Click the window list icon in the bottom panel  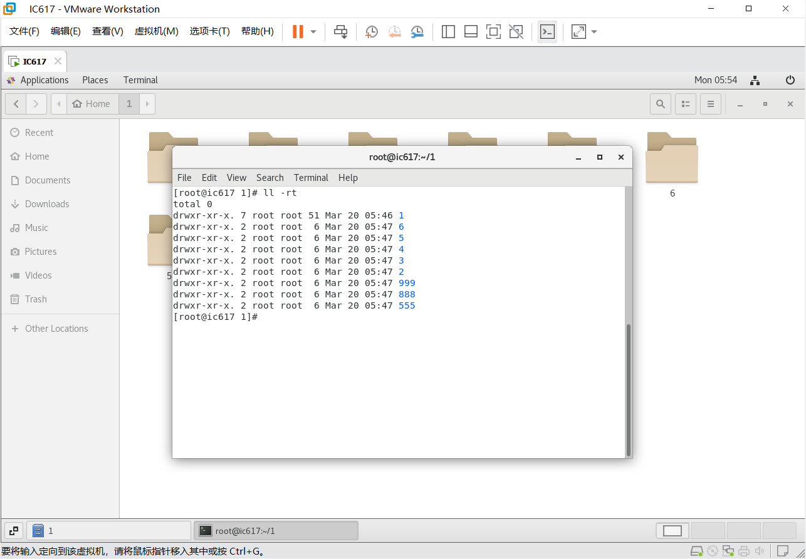[x=14, y=531]
